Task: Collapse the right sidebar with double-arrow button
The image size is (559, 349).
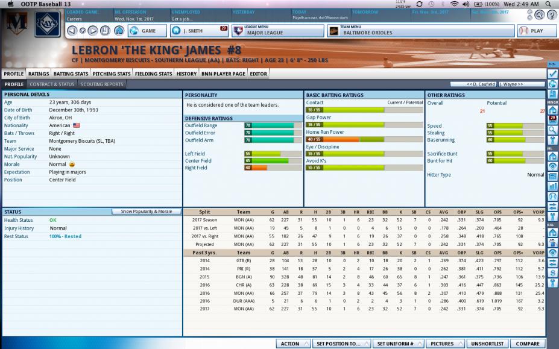Action: coord(552,64)
